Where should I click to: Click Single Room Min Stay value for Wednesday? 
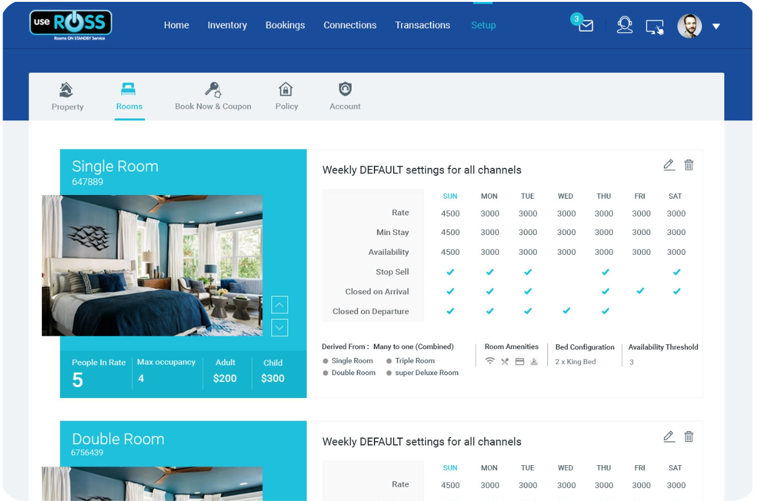[566, 233]
